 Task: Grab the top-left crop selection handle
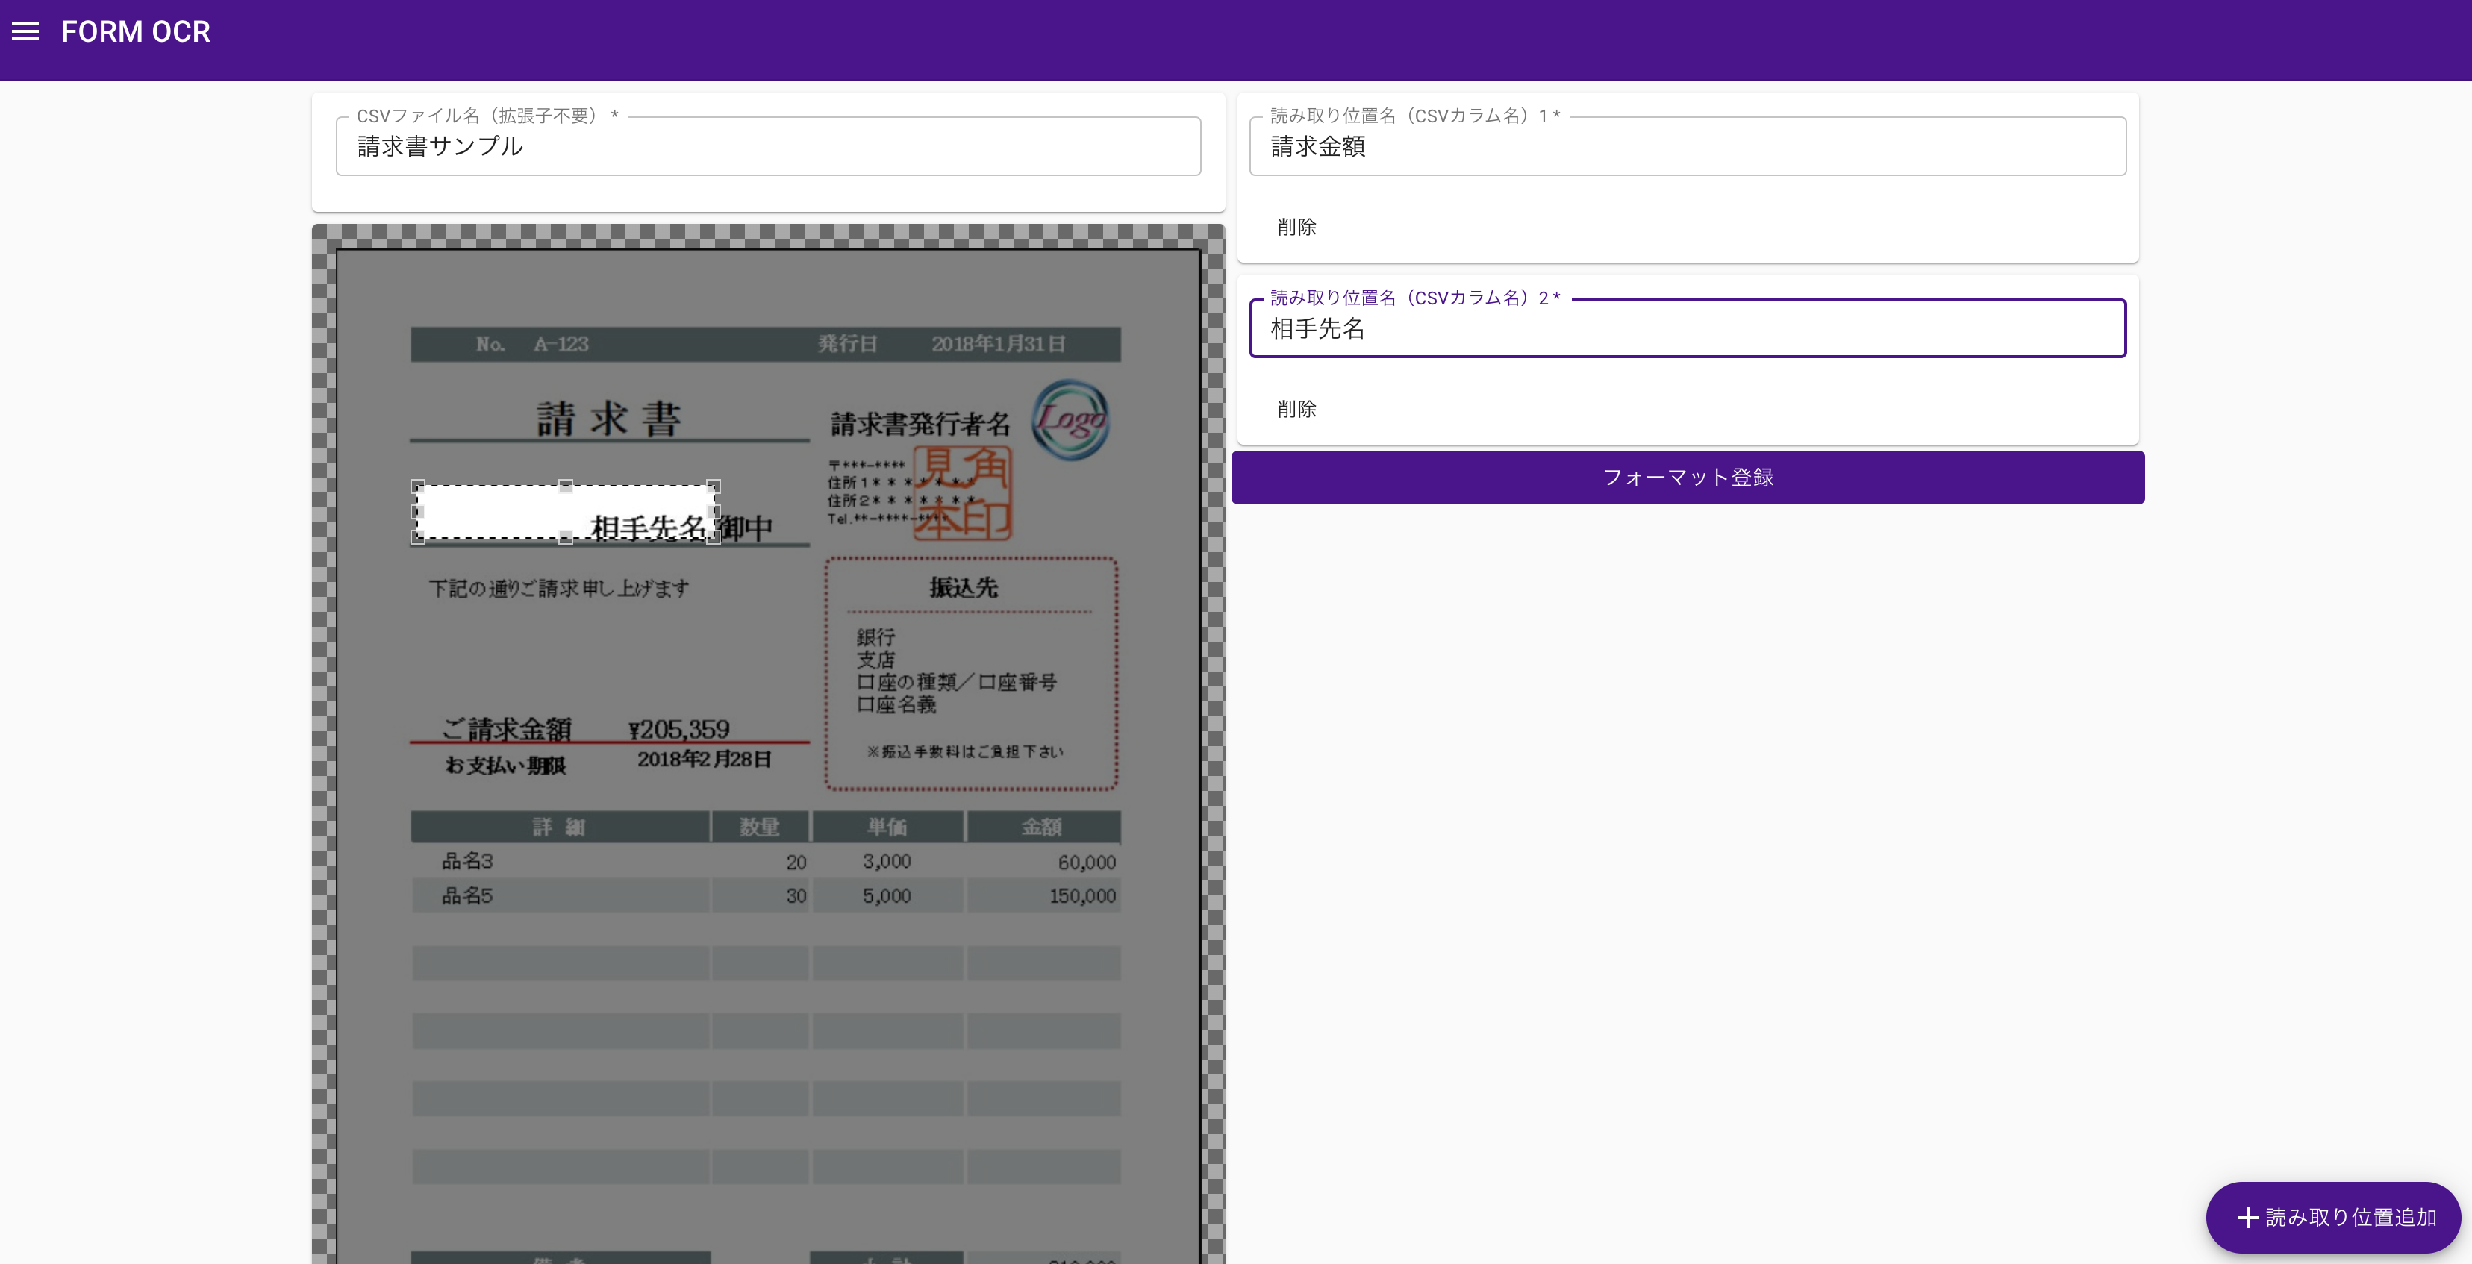[417, 486]
